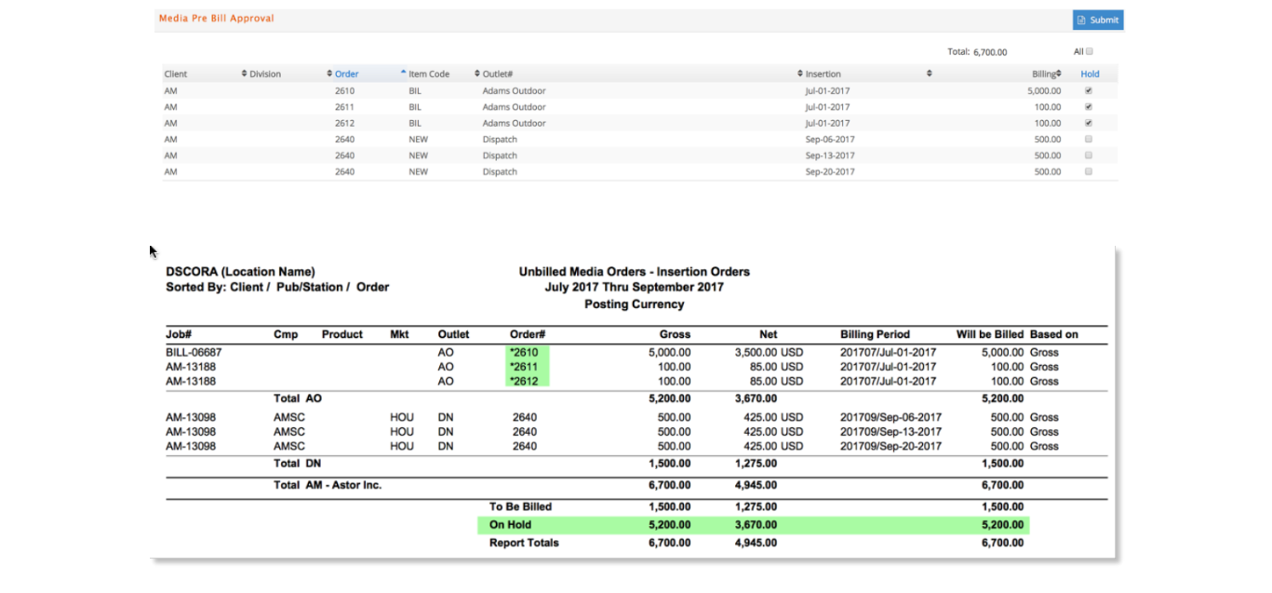This screenshot has height=593, width=1272.
Task: Sort the grid by the Client header
Action: point(176,74)
